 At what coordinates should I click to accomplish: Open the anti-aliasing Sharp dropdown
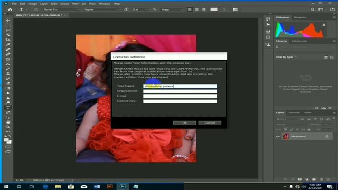tap(172, 9)
